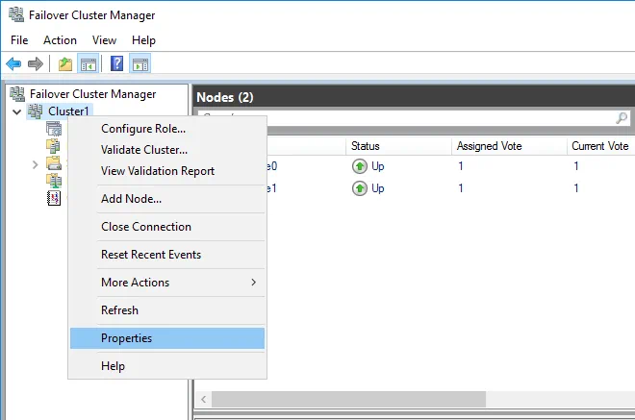The width and height of the screenshot is (635, 420).
Task: Collapse the Cluster1 tree node
Action: 16,112
